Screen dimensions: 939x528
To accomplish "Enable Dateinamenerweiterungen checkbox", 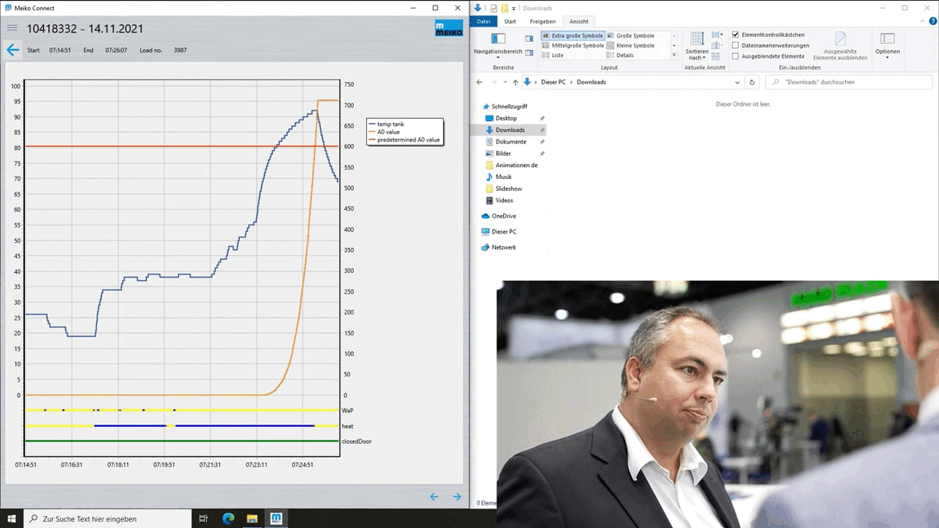I will 735,46.
